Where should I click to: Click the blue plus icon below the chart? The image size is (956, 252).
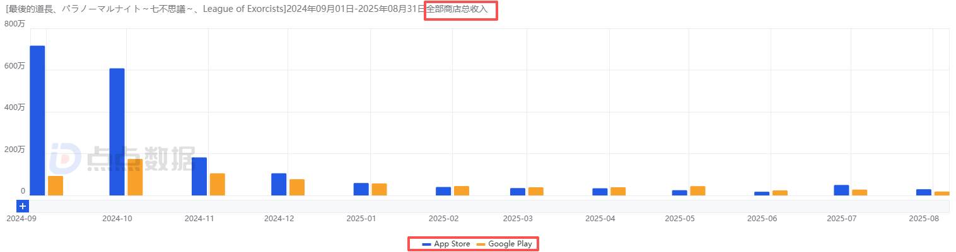coord(23,206)
